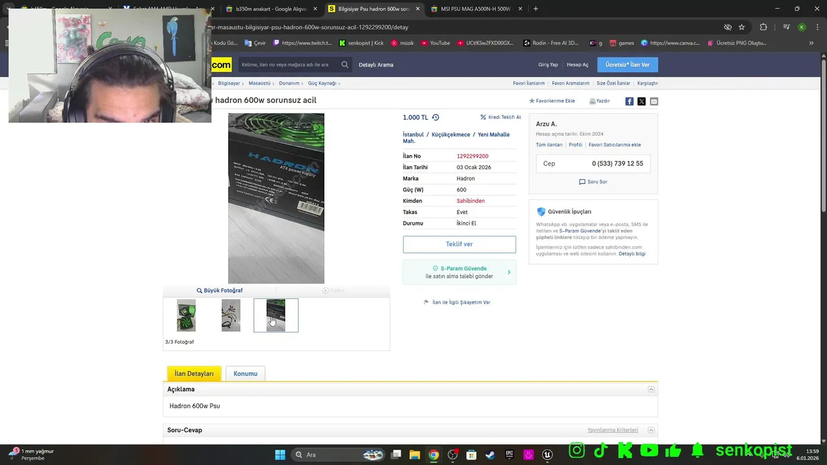The width and height of the screenshot is (827, 465).
Task: Open the games bookmark folder
Action: click(x=621, y=43)
